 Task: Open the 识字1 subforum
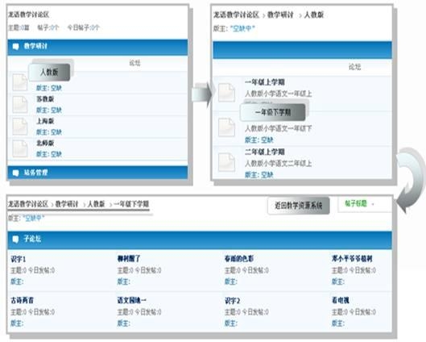19,259
